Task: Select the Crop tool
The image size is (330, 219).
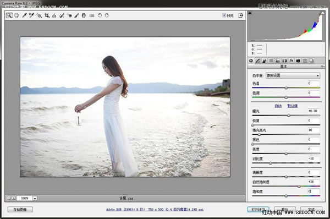Action: point(47,15)
